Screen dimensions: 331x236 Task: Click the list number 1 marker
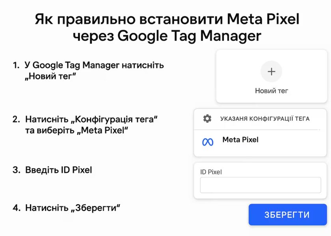click(16, 65)
